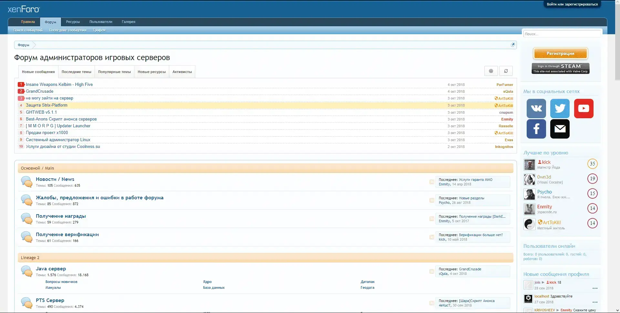The height and width of the screenshot is (313, 620).
Task: Click the forum icon next to Java сервер
Action: [x=26, y=271]
